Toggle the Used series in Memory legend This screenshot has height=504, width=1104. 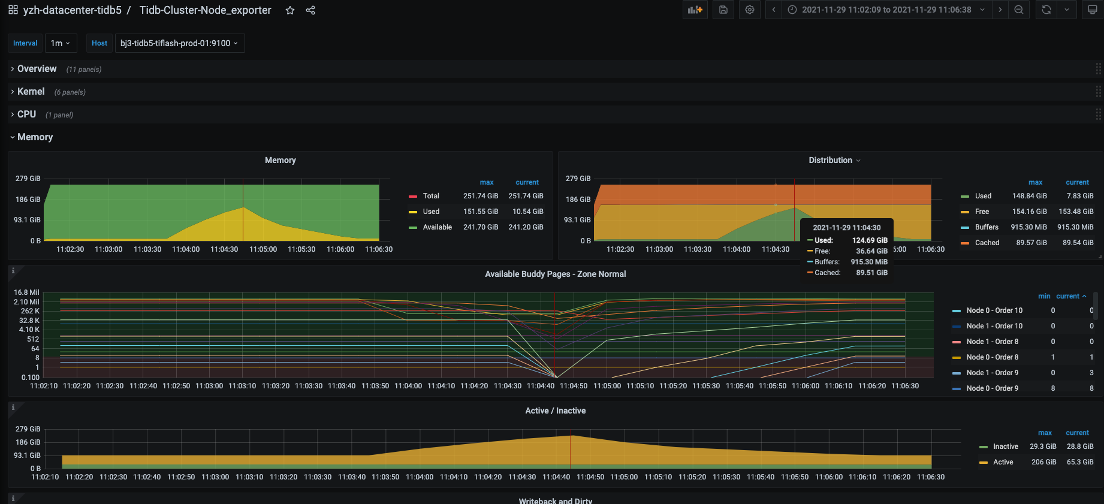[x=431, y=212]
